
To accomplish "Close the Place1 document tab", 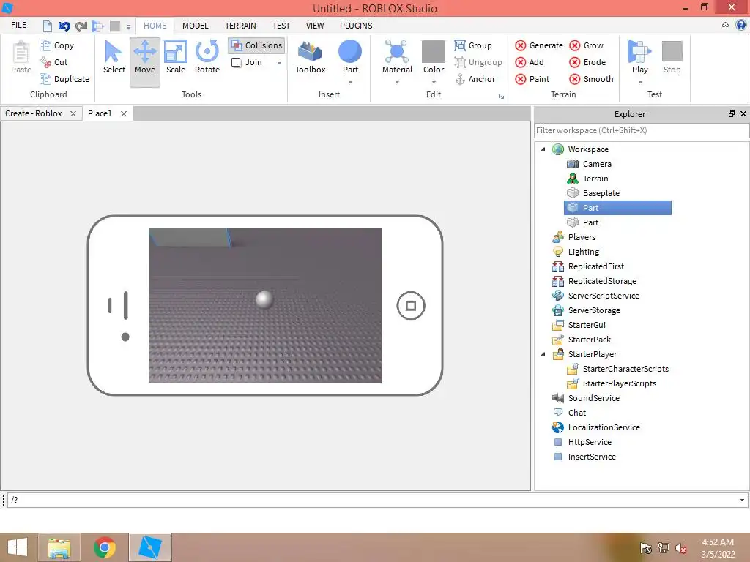I will click(x=123, y=113).
